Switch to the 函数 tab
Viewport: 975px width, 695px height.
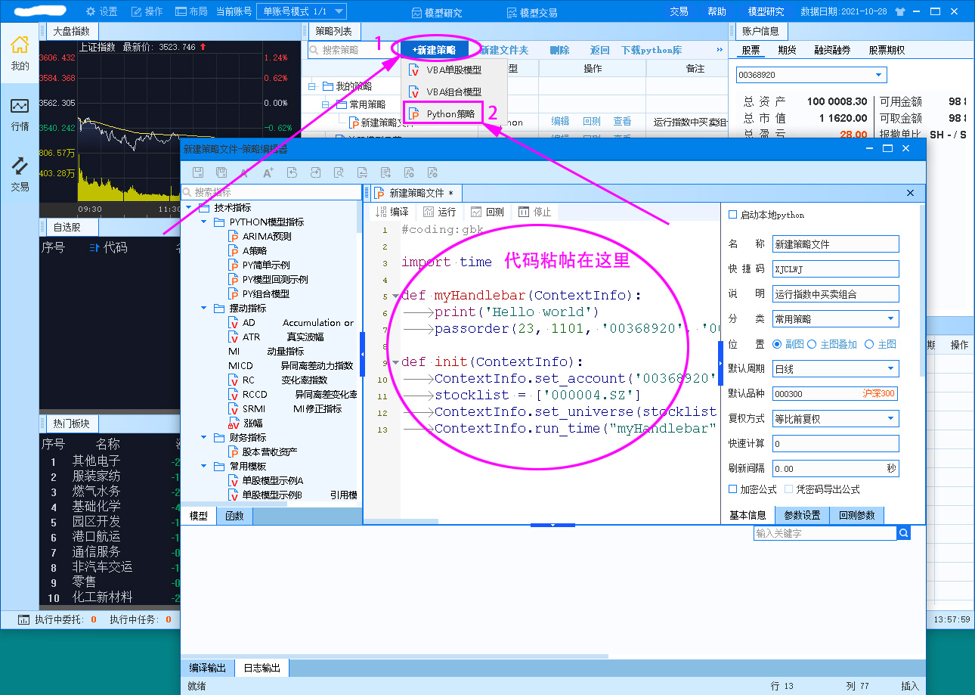[x=235, y=516]
